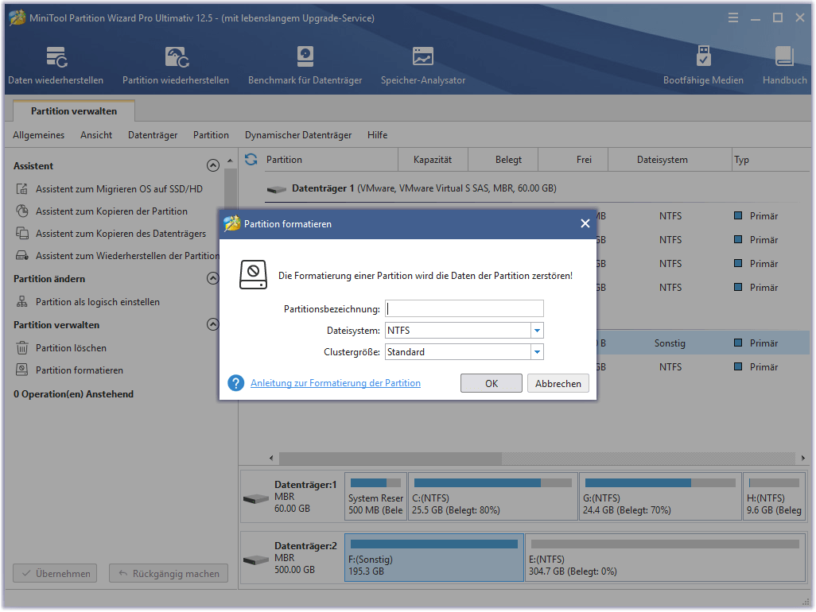Click the Wiederherstellen der Partition wizard icon
The width and height of the screenshot is (816, 612).
21,256
